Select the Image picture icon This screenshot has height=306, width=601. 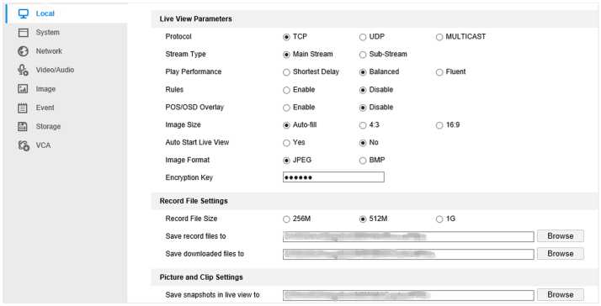pos(23,89)
